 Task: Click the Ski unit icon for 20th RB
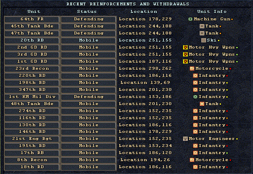tap(203, 40)
